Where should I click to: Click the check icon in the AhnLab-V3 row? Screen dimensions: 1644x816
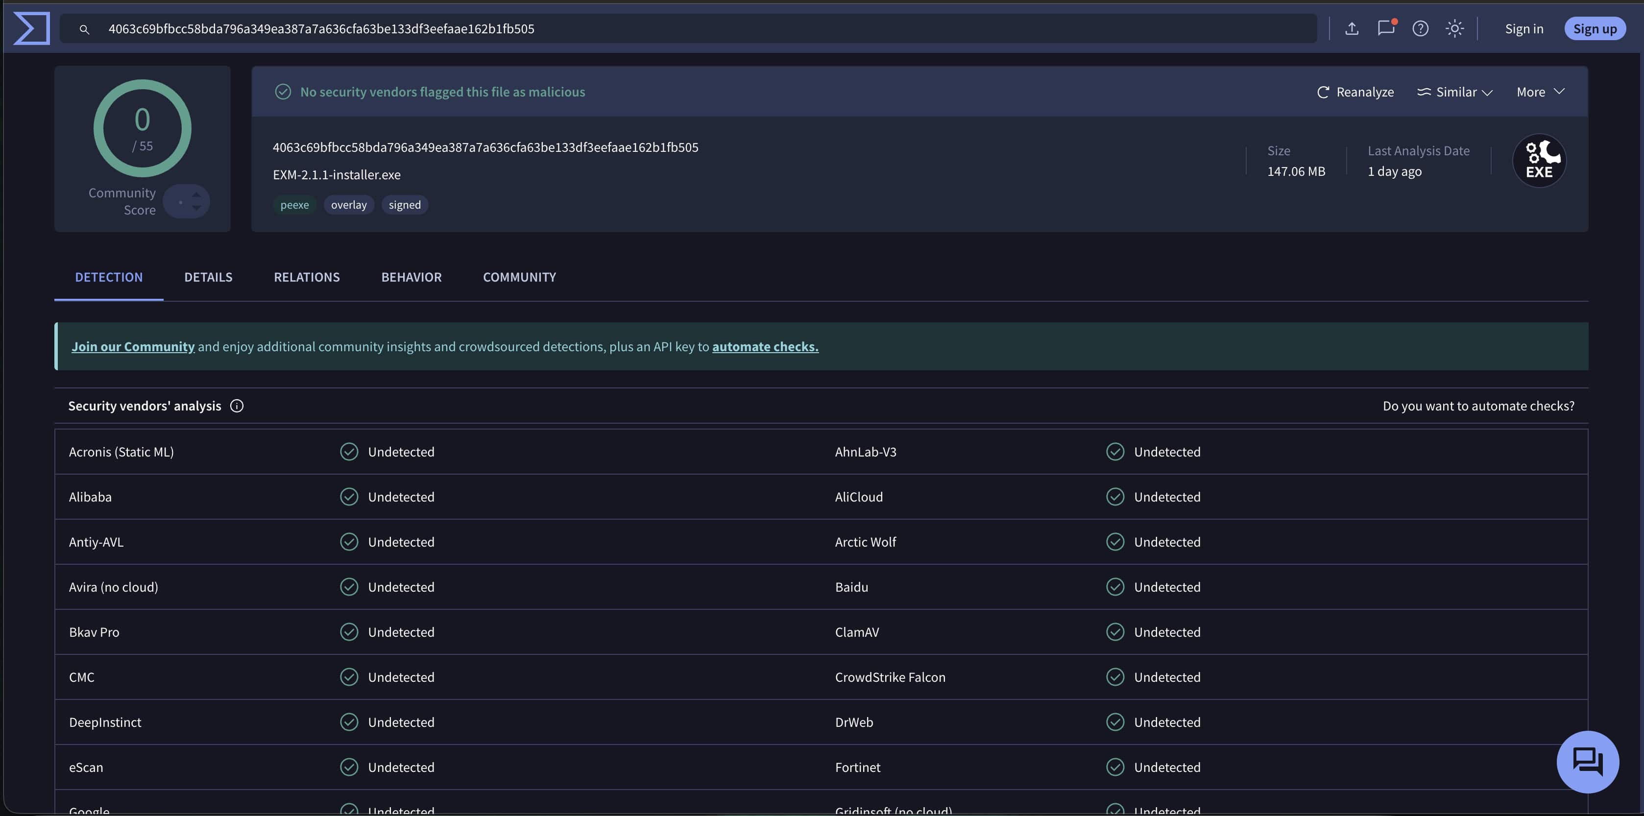click(1115, 452)
